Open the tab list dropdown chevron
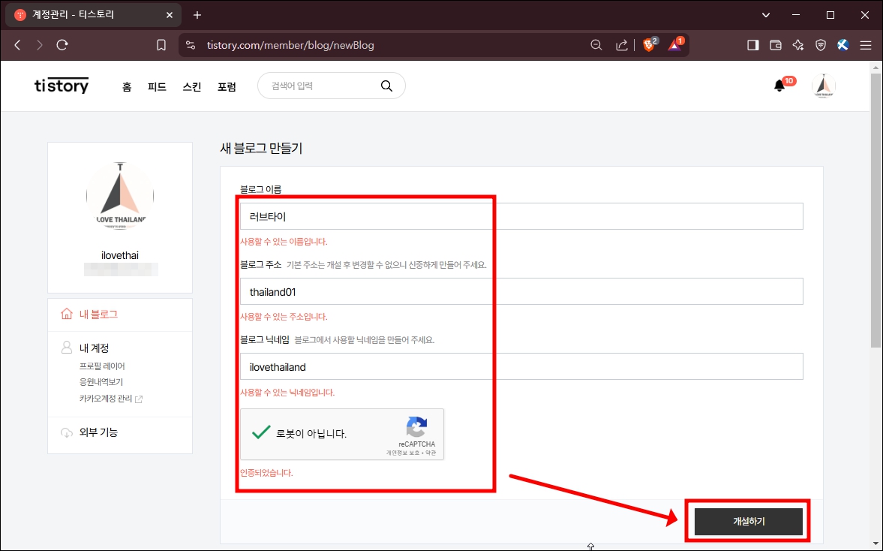Screen dimensions: 883x551 pos(764,14)
